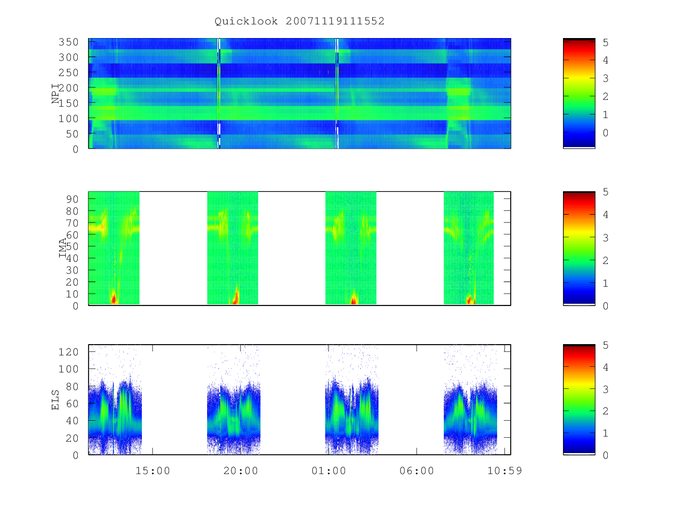
Task: Click the third ELS data segment near 01:00
Action: pyautogui.click(x=352, y=400)
